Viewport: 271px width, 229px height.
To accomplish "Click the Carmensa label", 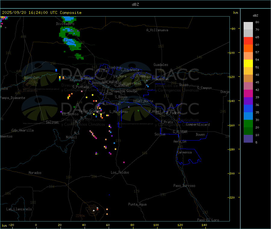I will coord(184,152).
